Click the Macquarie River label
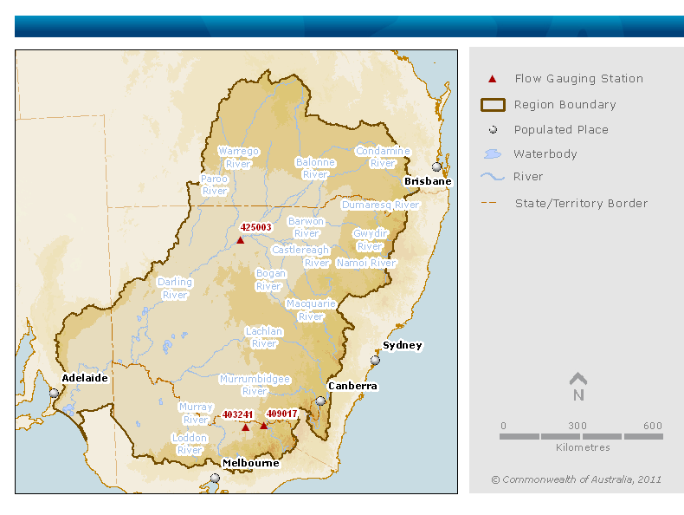Viewport: 684px width, 515px height. (x=311, y=310)
